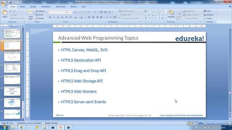Select the Rectangle shape
Screen dimensions: 232x130
tap(156, 11)
